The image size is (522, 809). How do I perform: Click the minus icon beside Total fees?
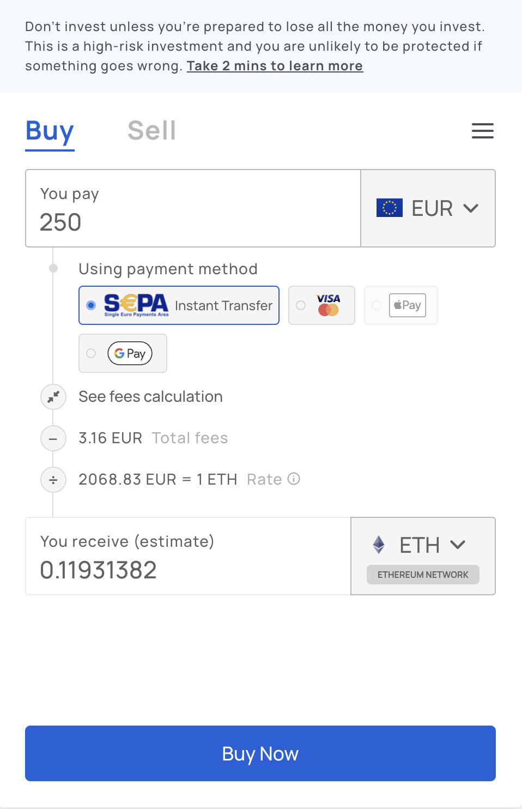click(53, 438)
